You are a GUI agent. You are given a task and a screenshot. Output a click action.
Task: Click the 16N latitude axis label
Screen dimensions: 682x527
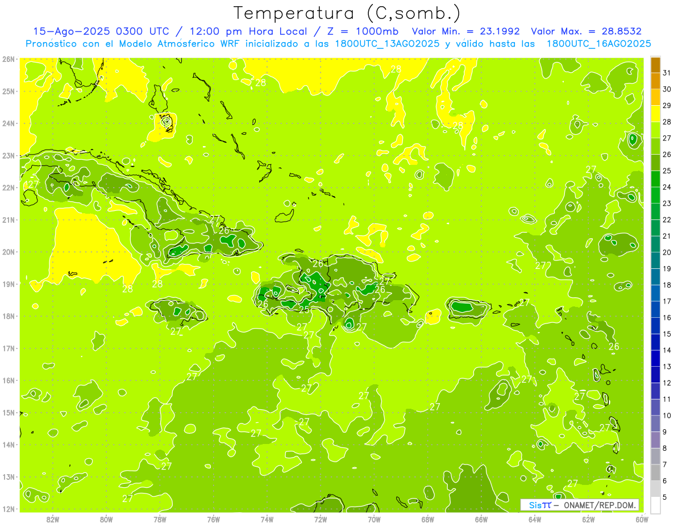(x=8, y=380)
